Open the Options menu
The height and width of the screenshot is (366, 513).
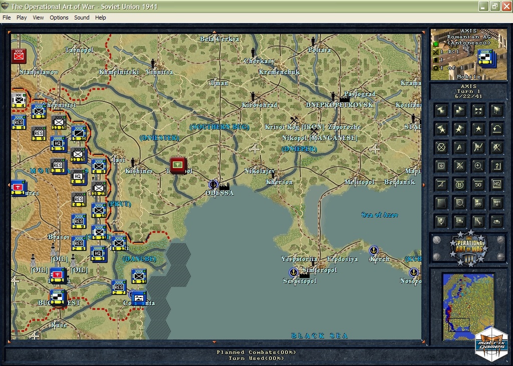click(59, 17)
